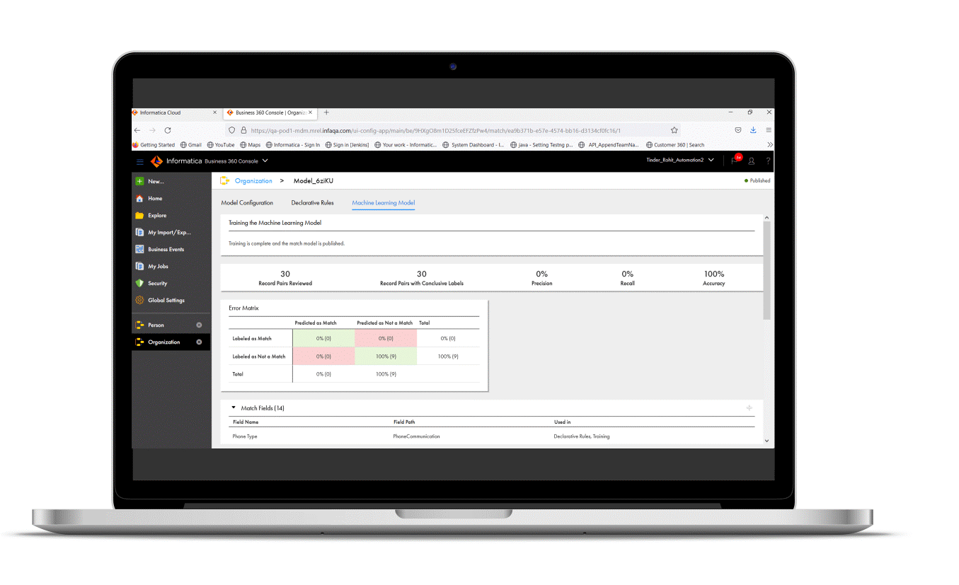The width and height of the screenshot is (959, 585).
Task: Close the Organization sidebar tab
Action: [x=199, y=342]
